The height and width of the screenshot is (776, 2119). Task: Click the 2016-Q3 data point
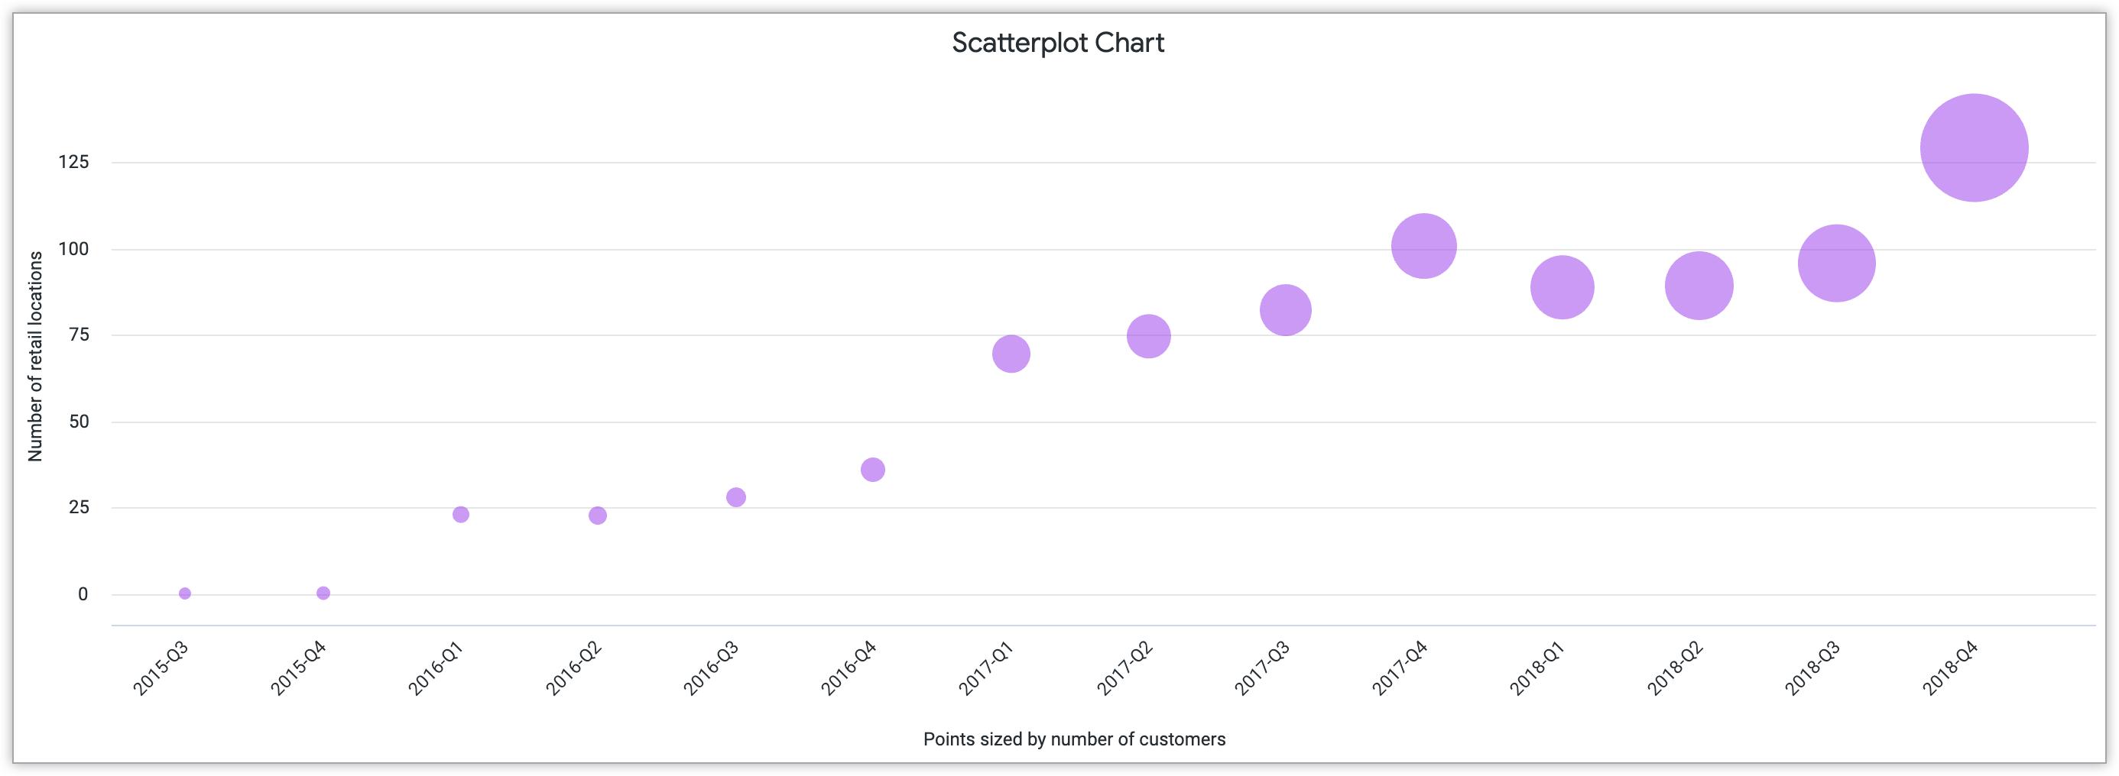pos(735,497)
